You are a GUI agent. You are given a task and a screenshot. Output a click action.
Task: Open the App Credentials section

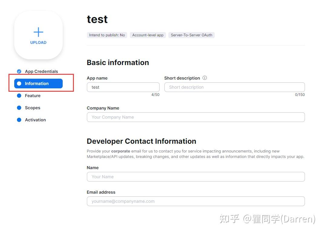coord(41,71)
